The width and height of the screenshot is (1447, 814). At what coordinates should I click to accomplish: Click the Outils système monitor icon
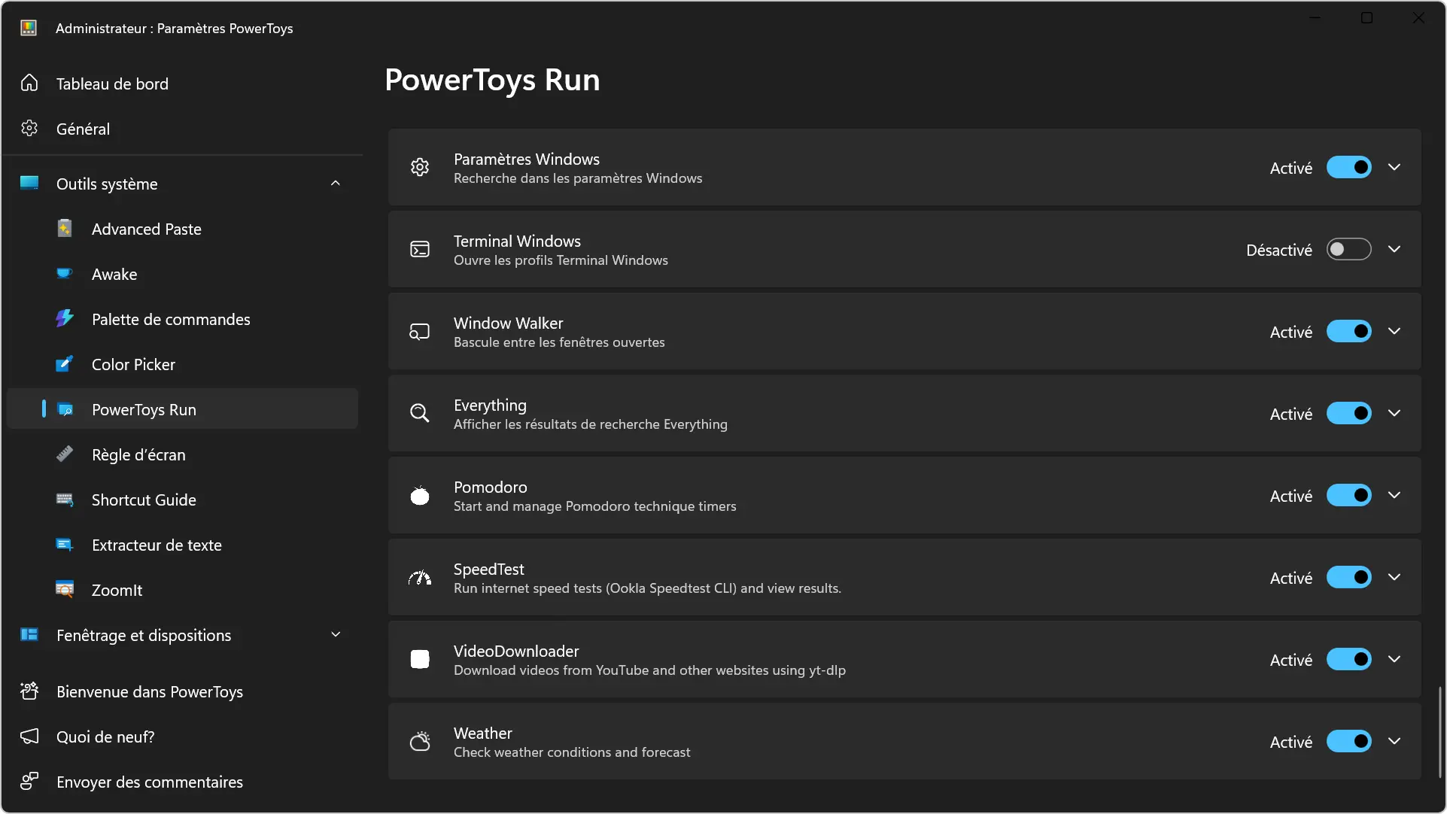pyautogui.click(x=29, y=183)
